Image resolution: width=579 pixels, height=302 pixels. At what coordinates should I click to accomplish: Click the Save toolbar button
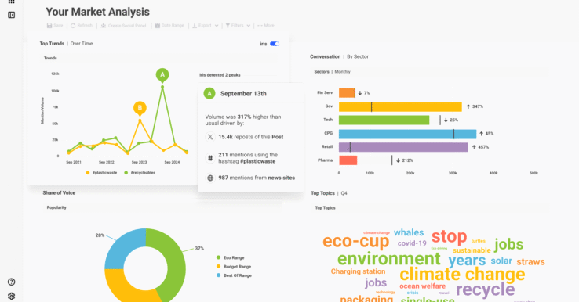[x=55, y=25]
